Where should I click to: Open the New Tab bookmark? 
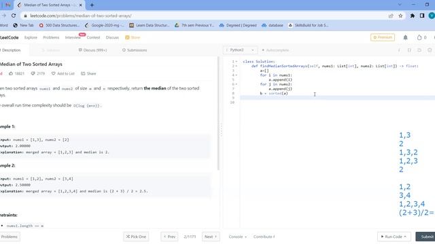coord(23,25)
